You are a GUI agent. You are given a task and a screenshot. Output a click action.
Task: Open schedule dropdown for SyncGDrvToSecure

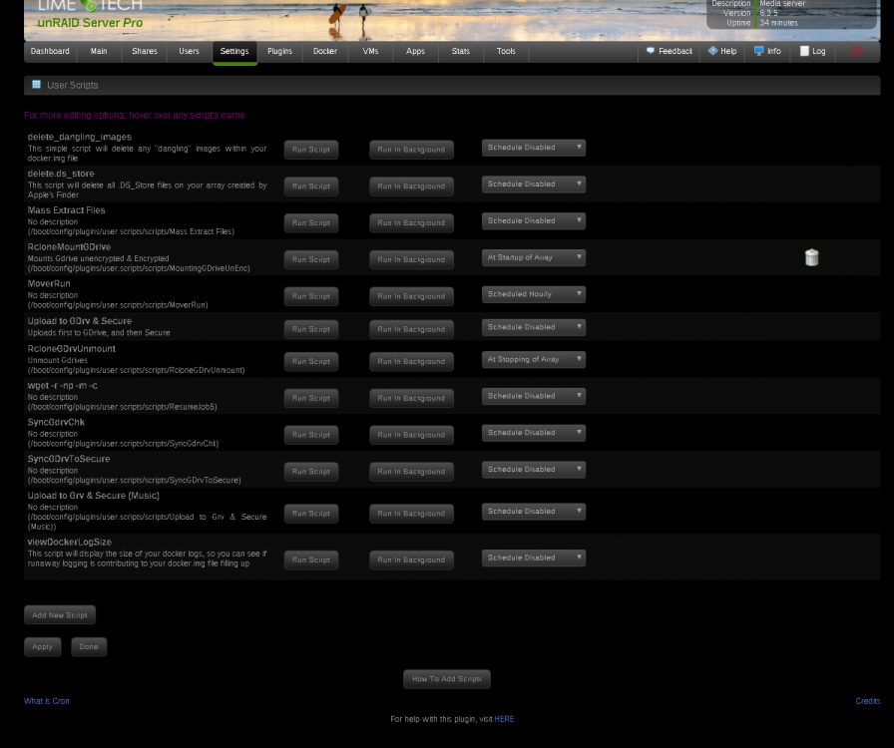click(534, 469)
